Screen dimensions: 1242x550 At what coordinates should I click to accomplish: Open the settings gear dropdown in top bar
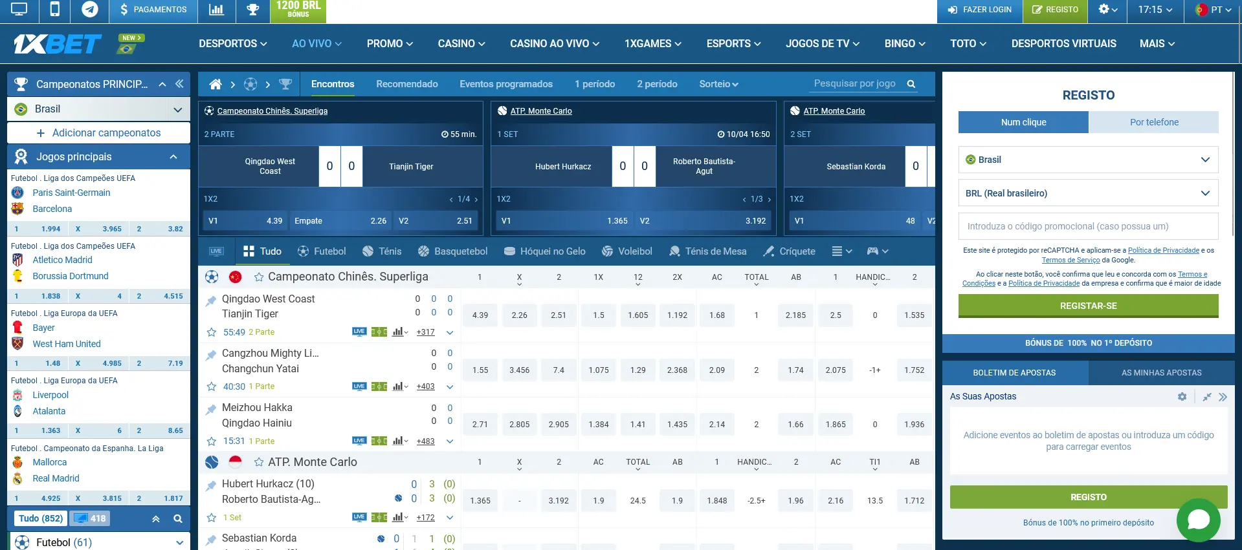[1108, 10]
